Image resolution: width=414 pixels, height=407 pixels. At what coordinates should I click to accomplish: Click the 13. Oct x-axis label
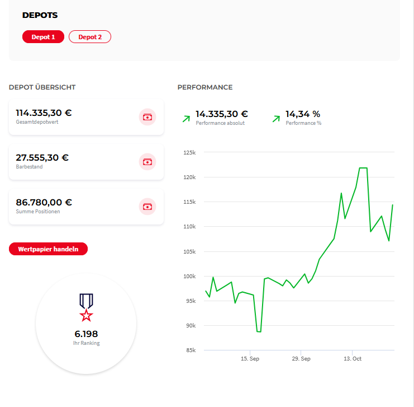point(353,359)
